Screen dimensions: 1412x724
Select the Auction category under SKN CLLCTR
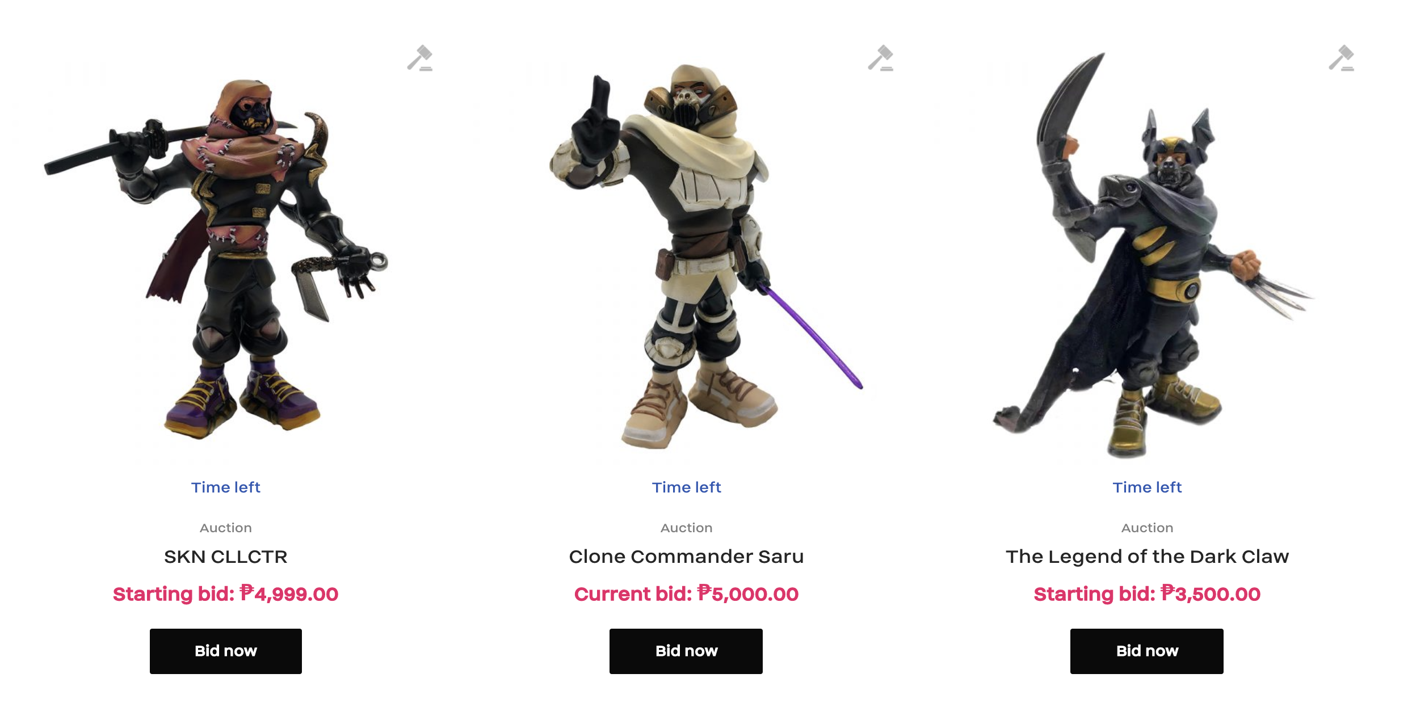pyautogui.click(x=226, y=528)
